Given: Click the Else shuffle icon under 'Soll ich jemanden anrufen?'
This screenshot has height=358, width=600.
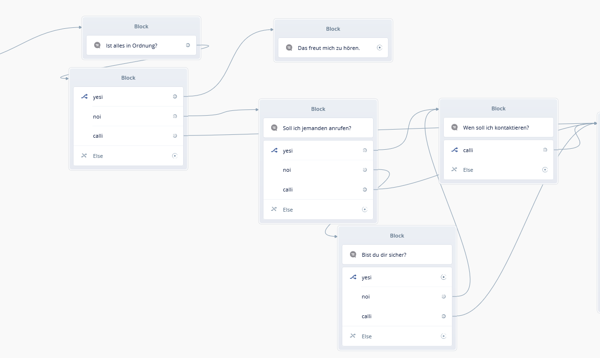Looking at the screenshot, I should [x=274, y=209].
